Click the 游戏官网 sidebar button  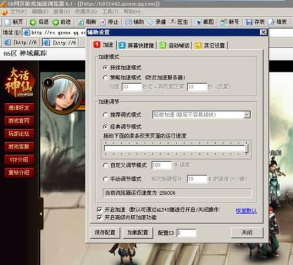[x=19, y=121]
